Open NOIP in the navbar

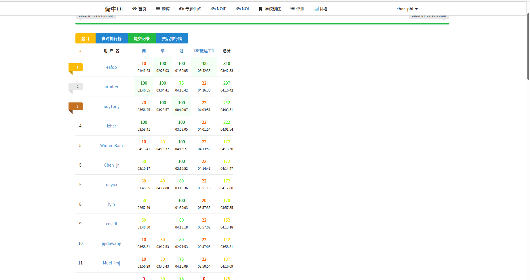pos(219,9)
